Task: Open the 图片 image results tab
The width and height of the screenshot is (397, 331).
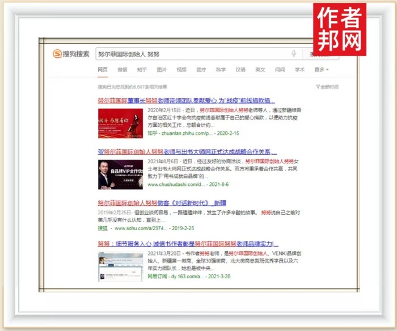Action: pos(162,70)
